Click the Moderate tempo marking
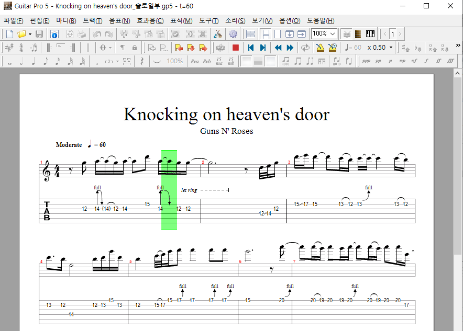This screenshot has width=463, height=331. point(69,145)
